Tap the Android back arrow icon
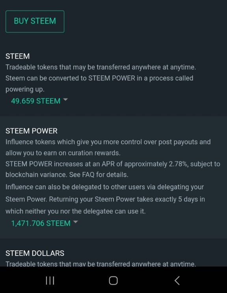Image resolution: width=227 pixels, height=293 pixels. pos(177,280)
